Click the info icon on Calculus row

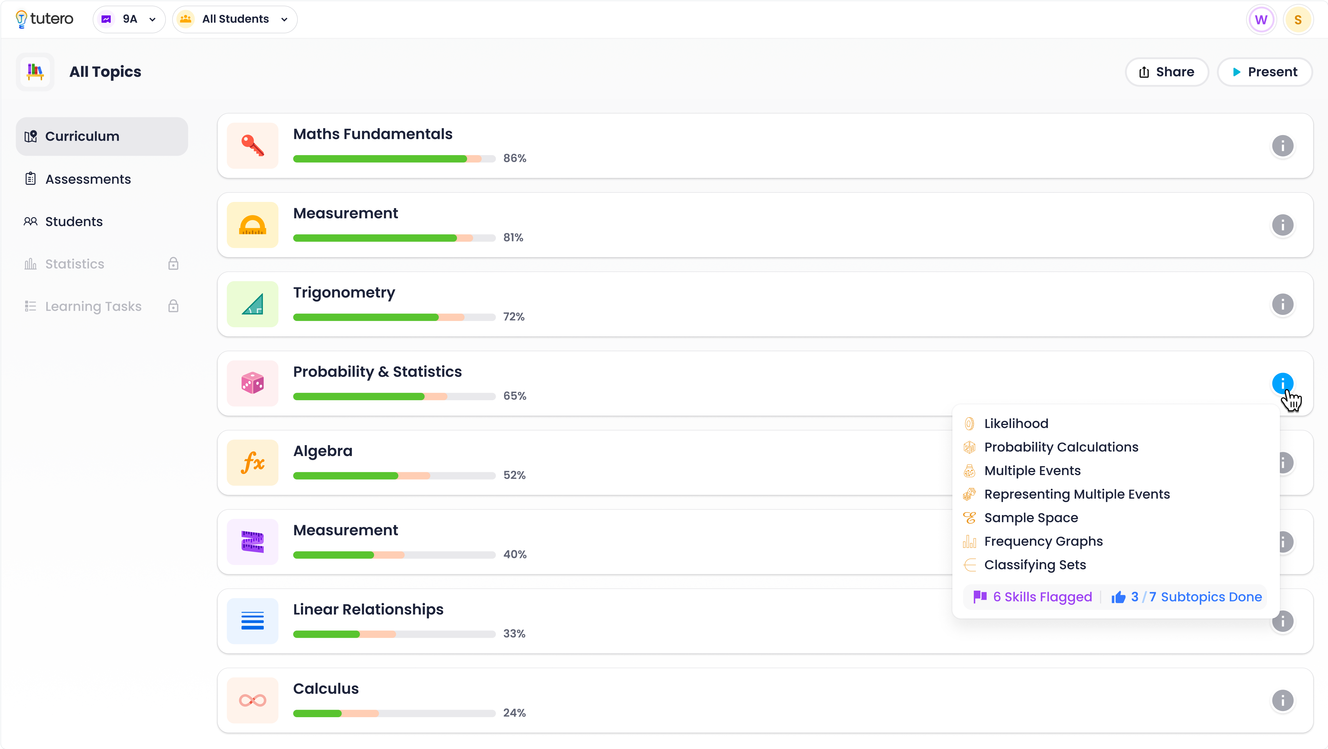click(1282, 700)
